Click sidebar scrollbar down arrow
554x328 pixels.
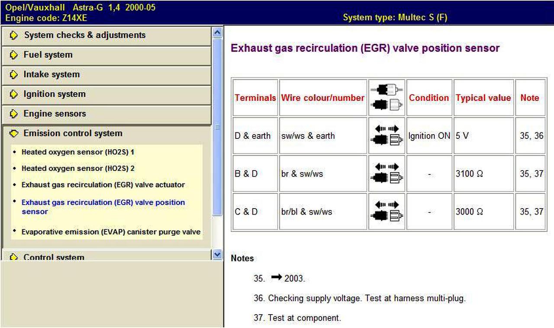point(217,255)
